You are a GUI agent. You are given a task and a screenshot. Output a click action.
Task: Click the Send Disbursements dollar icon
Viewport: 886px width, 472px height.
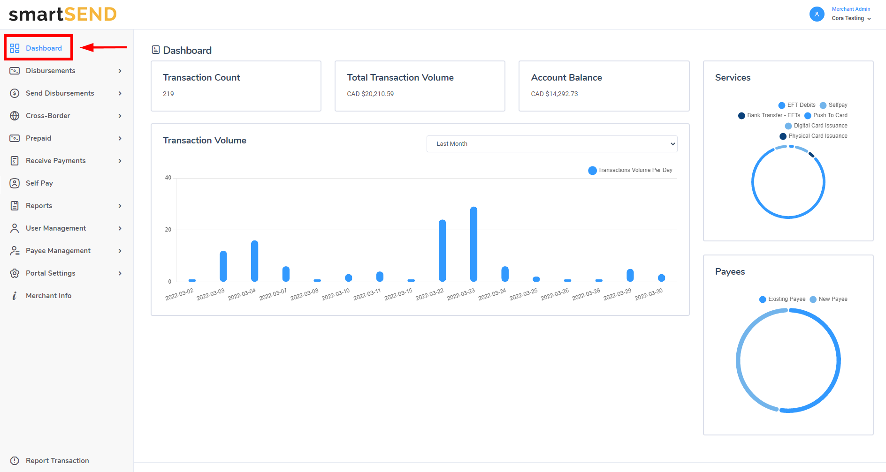tap(15, 93)
